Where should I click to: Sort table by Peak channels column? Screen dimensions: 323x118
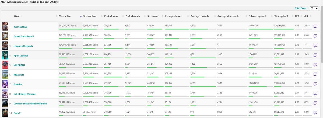[133, 16]
